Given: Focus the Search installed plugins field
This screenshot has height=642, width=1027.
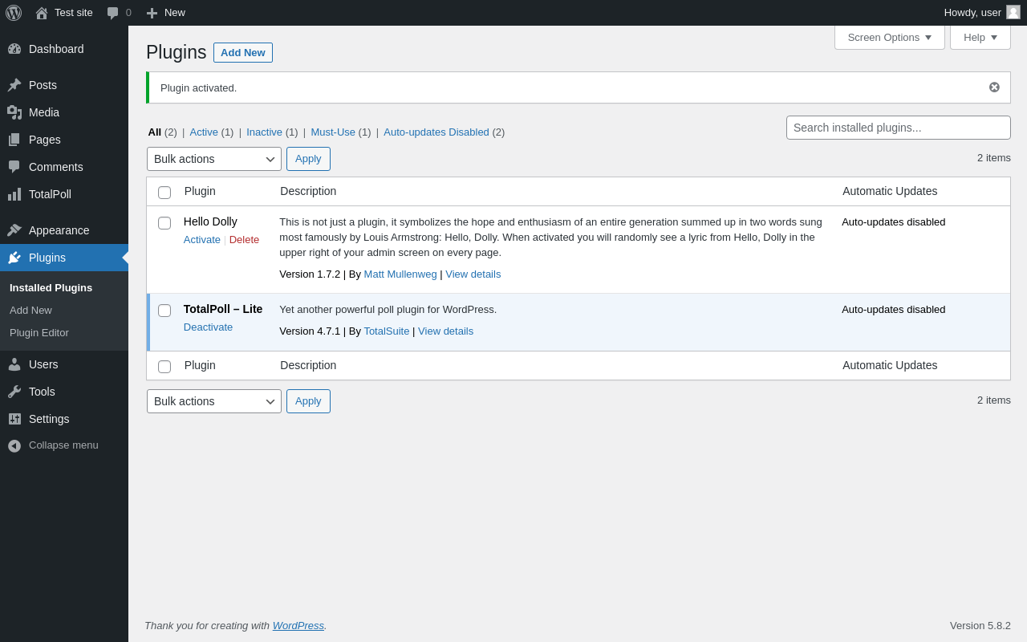Looking at the screenshot, I should pyautogui.click(x=898, y=128).
